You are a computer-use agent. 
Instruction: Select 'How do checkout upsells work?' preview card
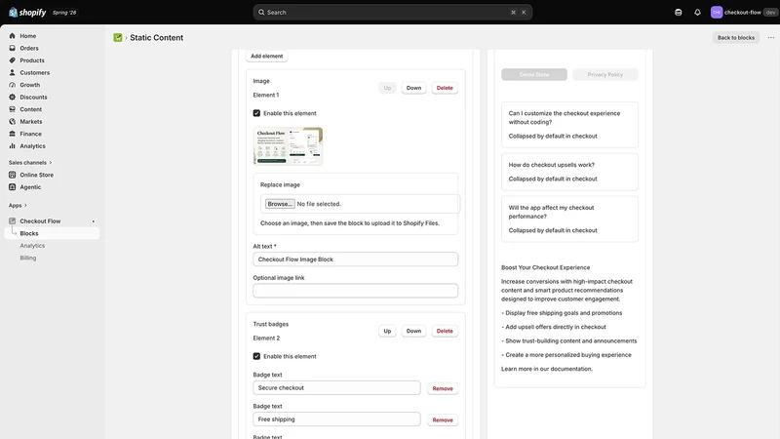(x=569, y=172)
